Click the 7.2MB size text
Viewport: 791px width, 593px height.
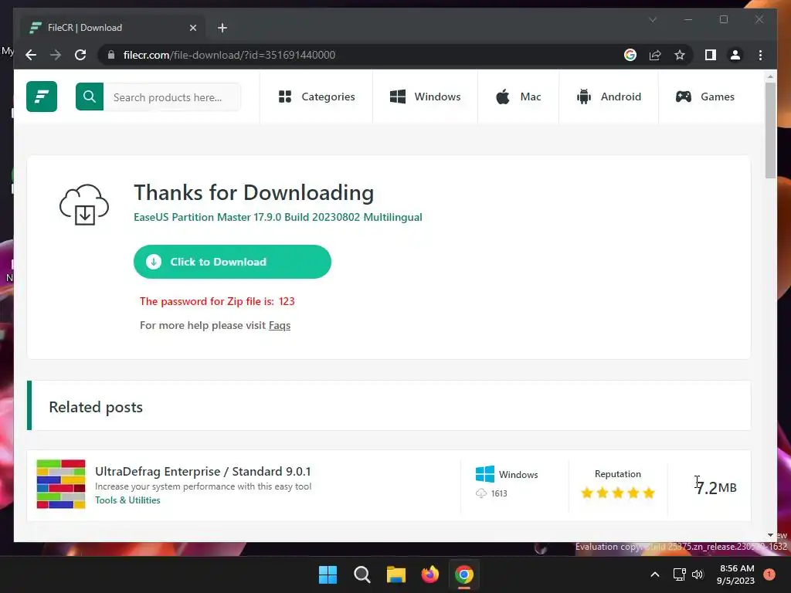716,488
